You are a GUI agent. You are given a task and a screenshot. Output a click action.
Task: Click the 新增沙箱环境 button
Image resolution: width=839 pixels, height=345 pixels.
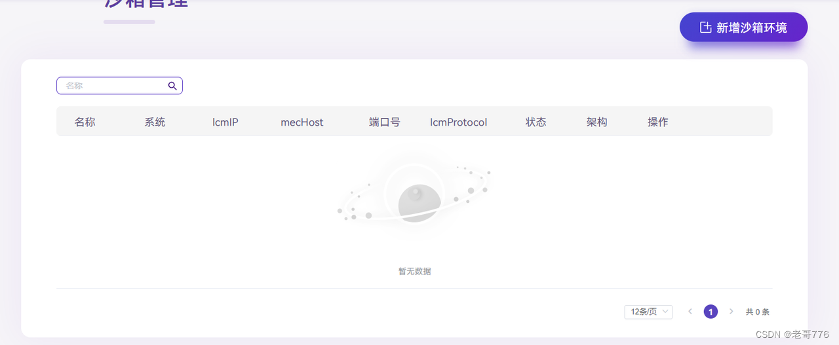743,27
